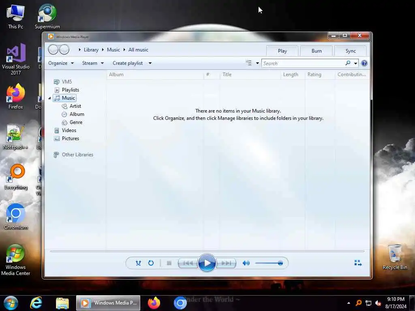Open Help with the question mark icon
Screen dimensions: 415x311
[x=364, y=63]
